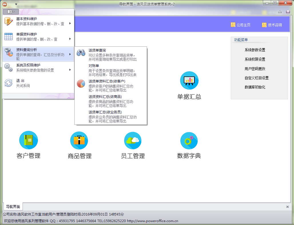294x225 pixels.
Task: Click the 基本资料维护 database icon
Action: tap(8, 22)
